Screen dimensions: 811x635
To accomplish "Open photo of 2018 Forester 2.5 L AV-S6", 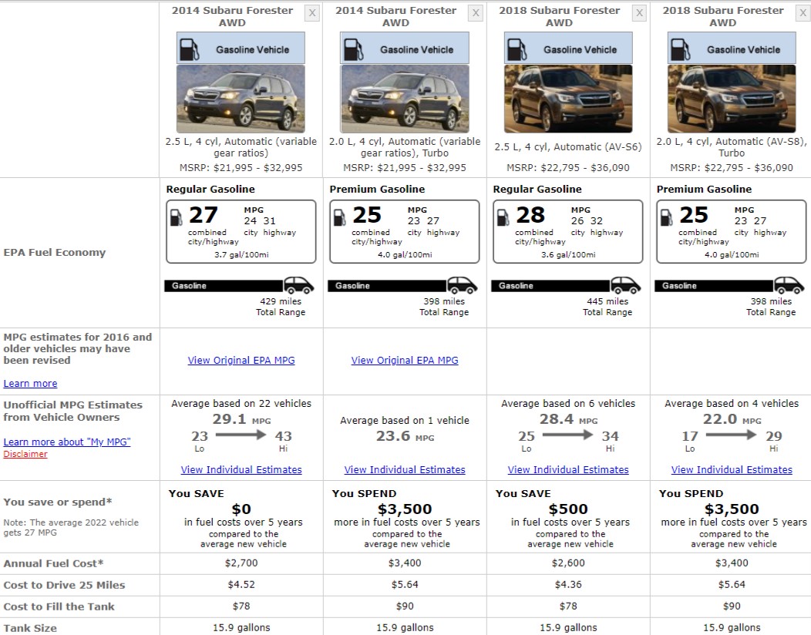I will (568, 99).
